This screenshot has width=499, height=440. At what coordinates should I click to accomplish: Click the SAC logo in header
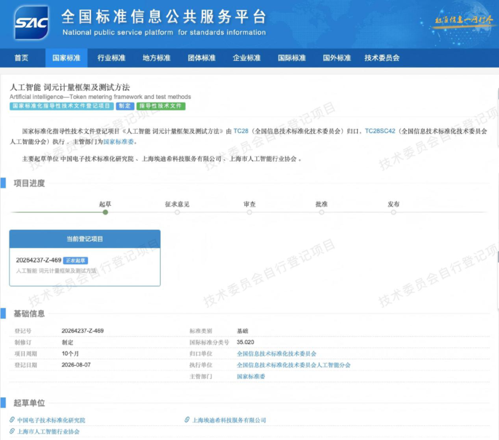[x=31, y=23]
